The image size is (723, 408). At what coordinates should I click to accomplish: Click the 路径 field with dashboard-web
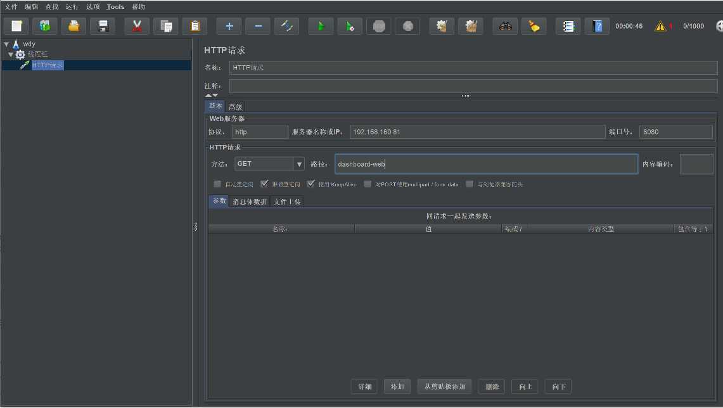[487, 164]
